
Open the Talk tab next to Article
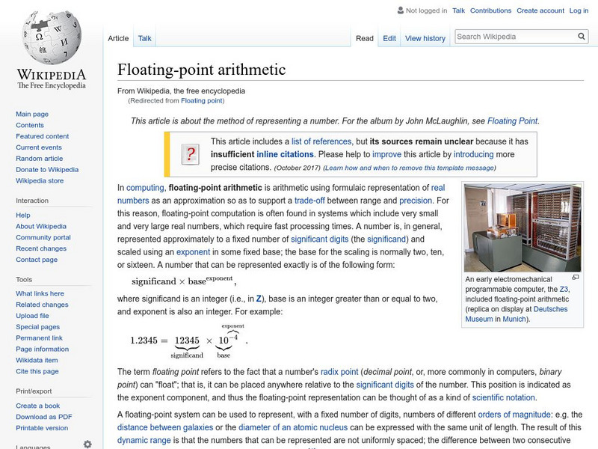point(144,38)
